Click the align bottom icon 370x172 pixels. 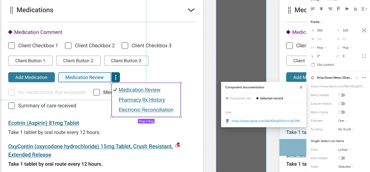[355, 9]
